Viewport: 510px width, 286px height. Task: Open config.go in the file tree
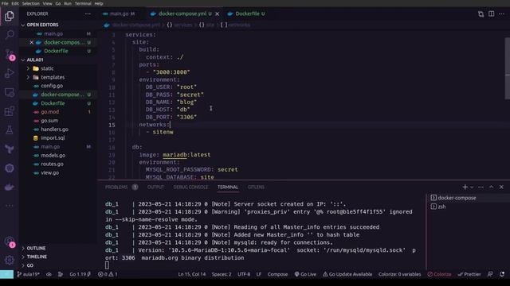(52, 86)
